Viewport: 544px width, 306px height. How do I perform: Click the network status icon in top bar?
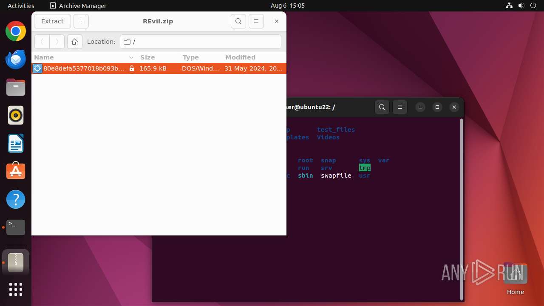pos(510,6)
